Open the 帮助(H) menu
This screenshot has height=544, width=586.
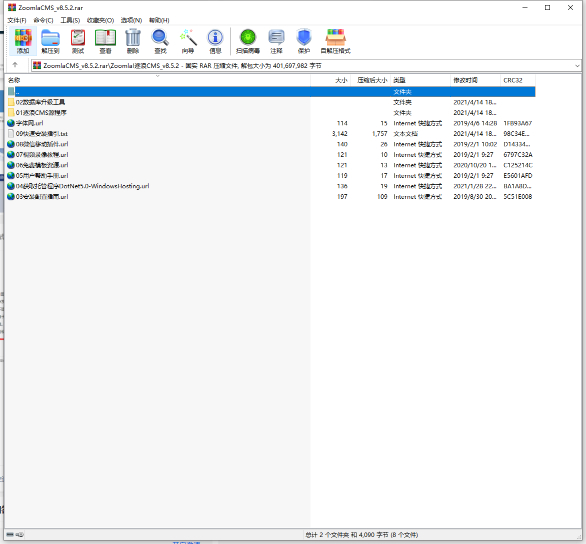[159, 20]
